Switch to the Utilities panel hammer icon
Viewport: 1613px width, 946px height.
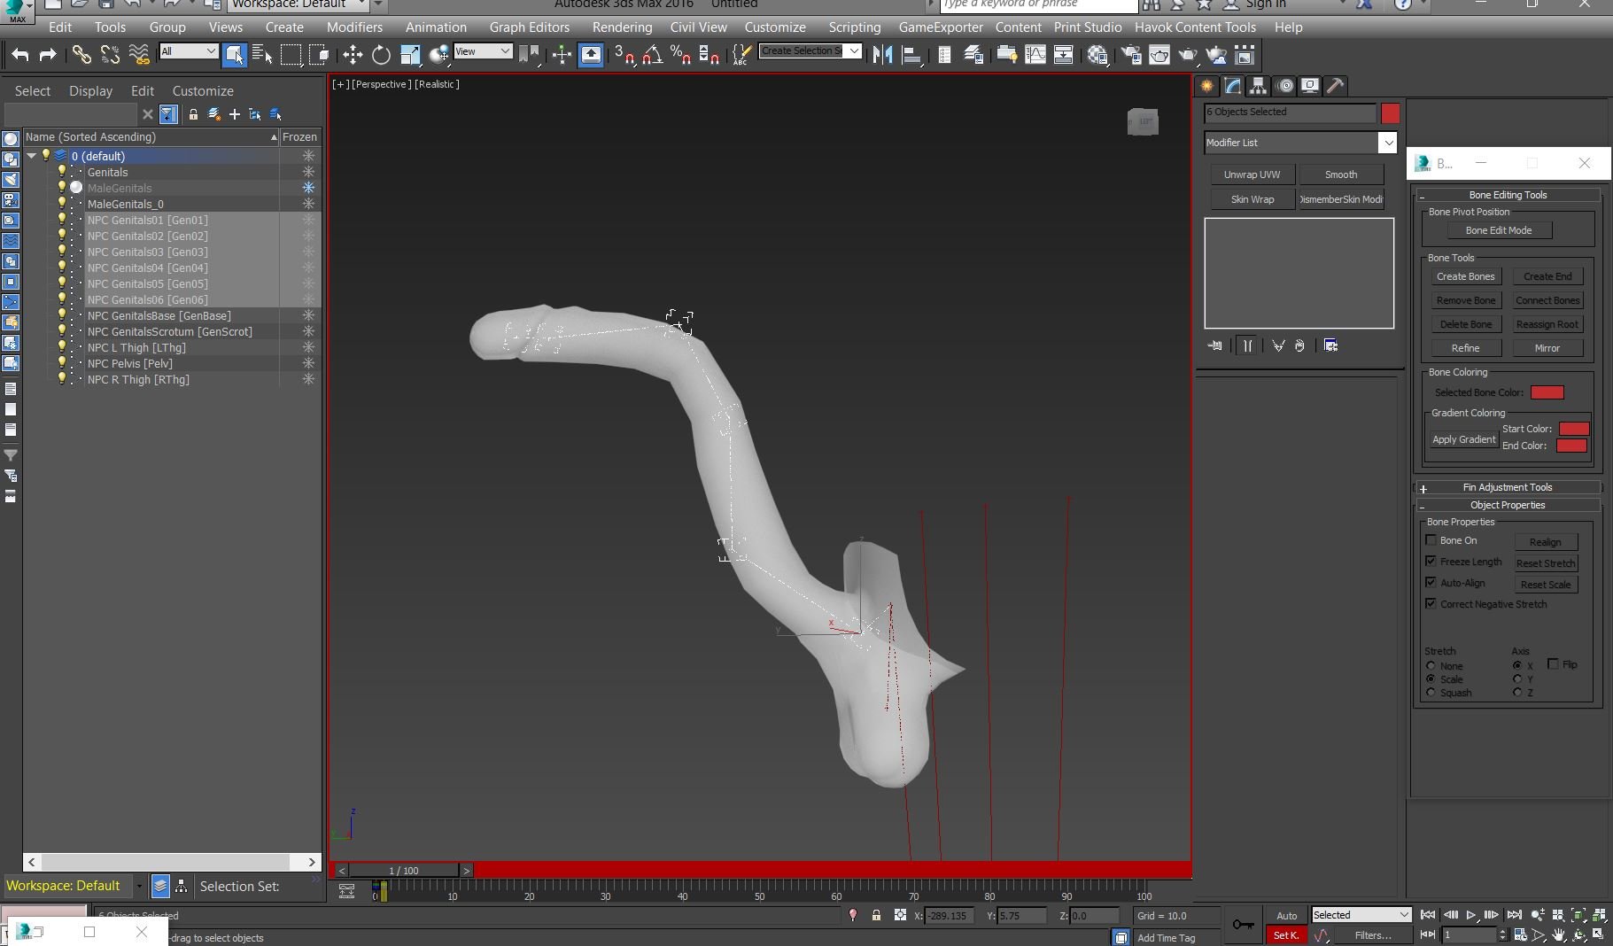point(1336,86)
